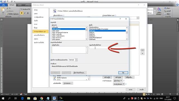Click the TH SarabunPSK font name box
This screenshot has height=101, width=179.
coord(25,9)
